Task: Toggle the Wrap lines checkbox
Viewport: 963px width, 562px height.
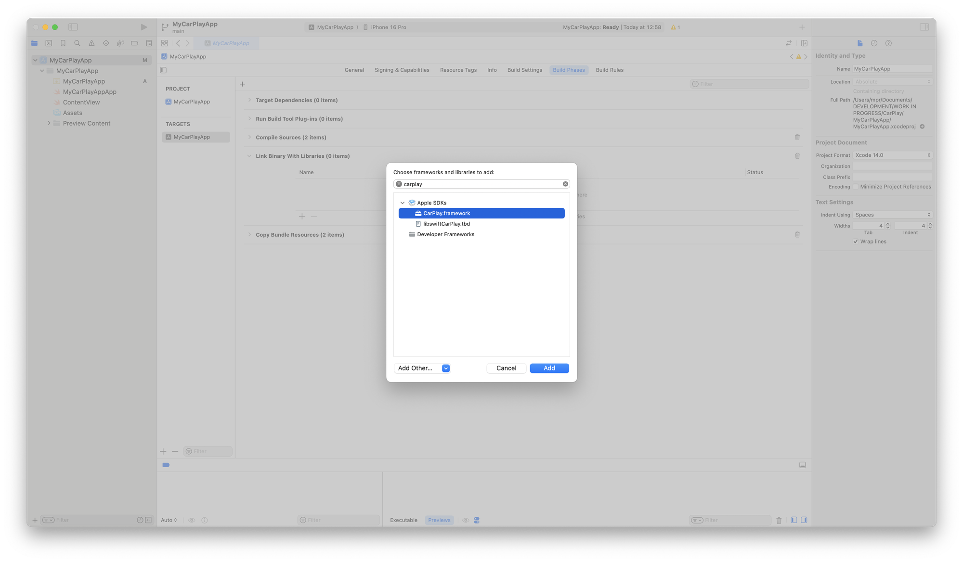Action: [x=856, y=242]
